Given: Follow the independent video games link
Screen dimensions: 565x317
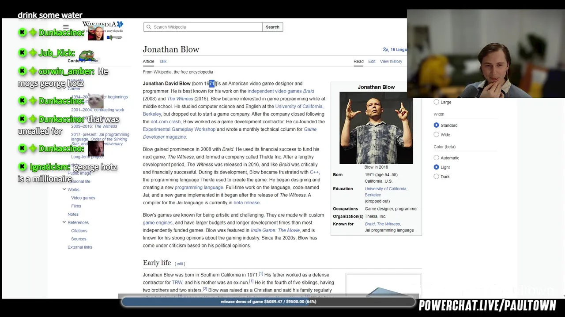Looking at the screenshot, I should click(x=275, y=91).
